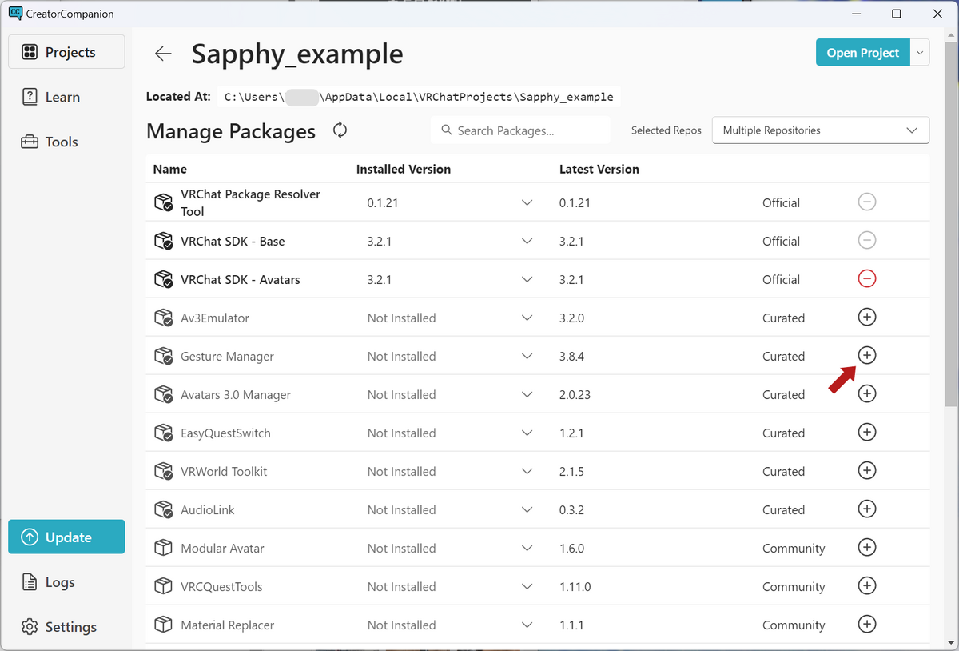The height and width of the screenshot is (651, 959).
Task: Open the Tools section in the sidebar
Action: [62, 142]
